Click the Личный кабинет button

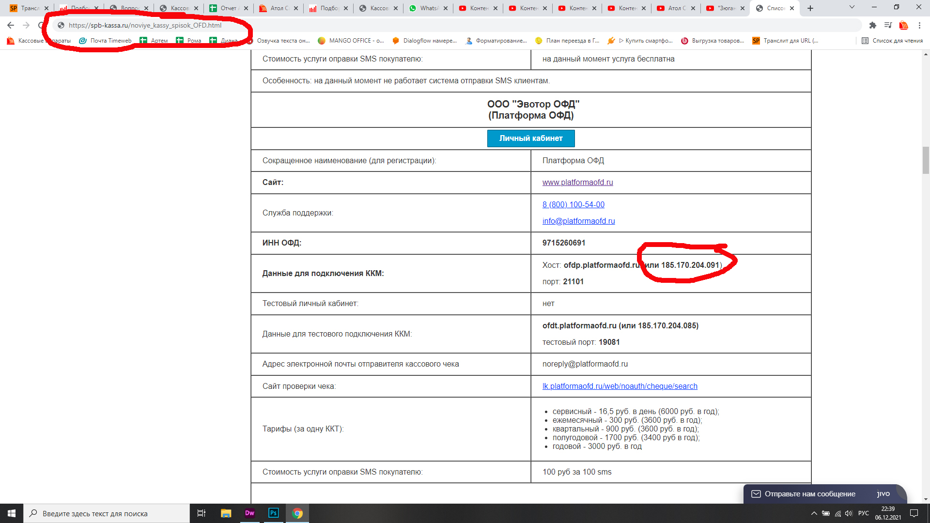tap(530, 138)
